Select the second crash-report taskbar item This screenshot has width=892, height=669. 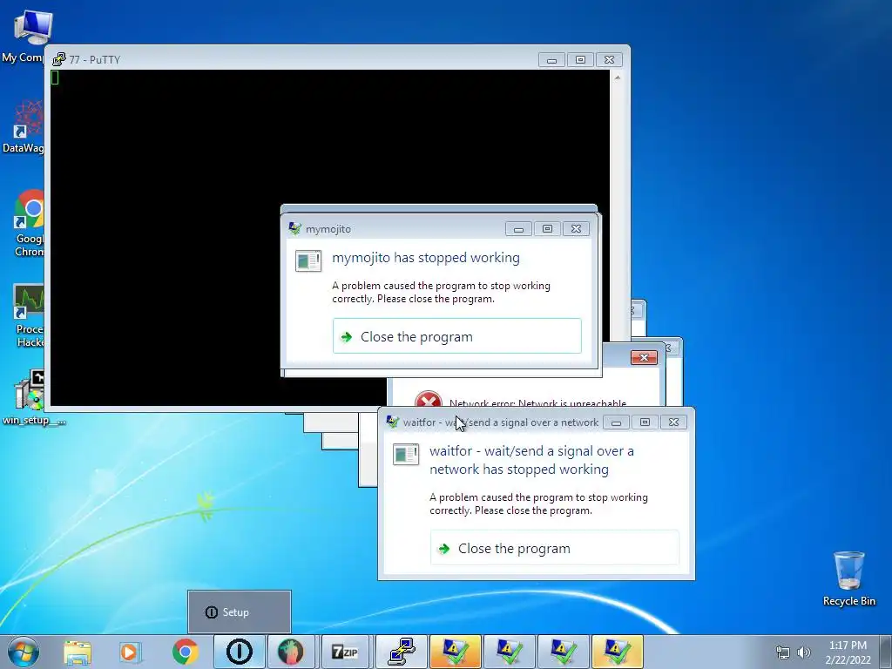pyautogui.click(x=509, y=652)
